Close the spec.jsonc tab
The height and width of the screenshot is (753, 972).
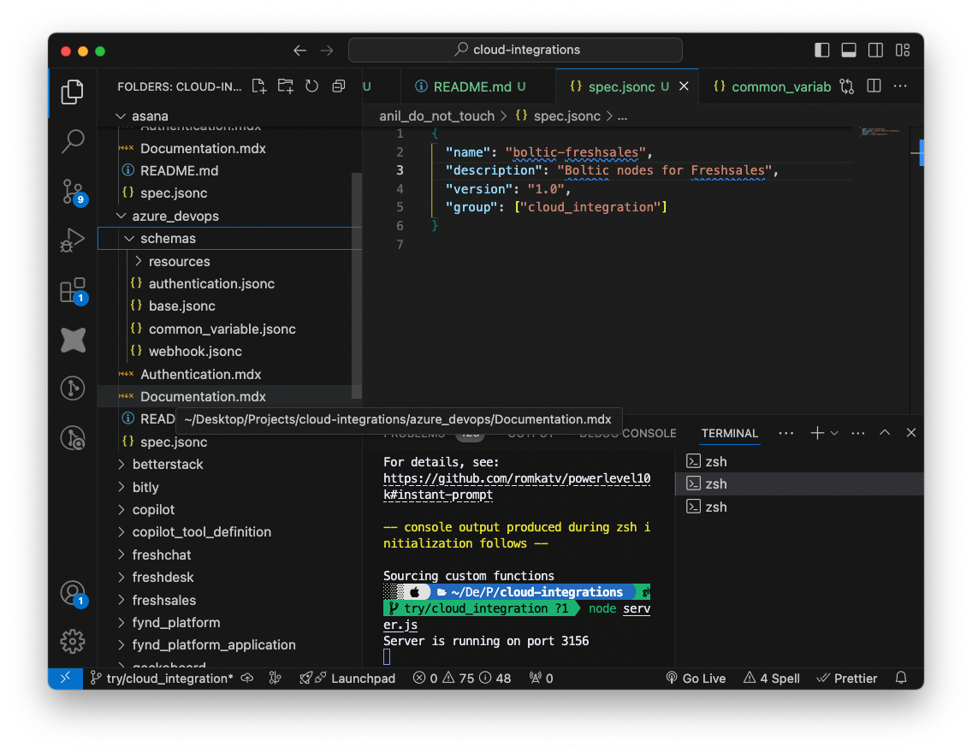click(684, 86)
